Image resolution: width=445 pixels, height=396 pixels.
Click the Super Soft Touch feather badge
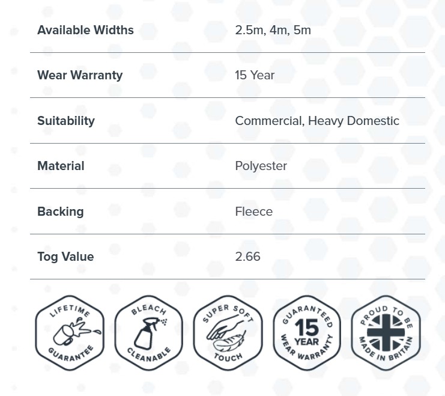click(x=228, y=333)
